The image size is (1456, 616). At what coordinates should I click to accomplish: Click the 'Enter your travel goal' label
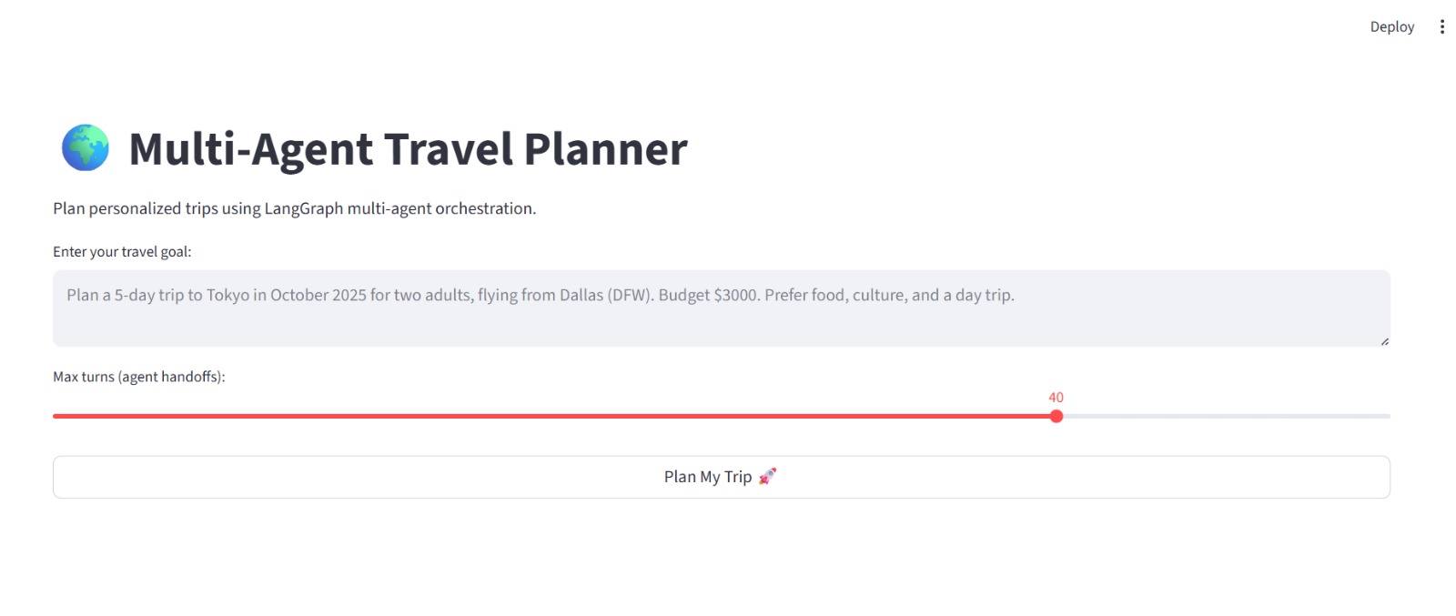pos(122,252)
